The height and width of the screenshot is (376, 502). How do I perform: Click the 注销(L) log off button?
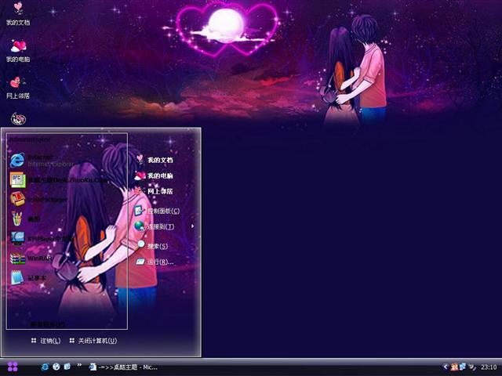coord(45,341)
